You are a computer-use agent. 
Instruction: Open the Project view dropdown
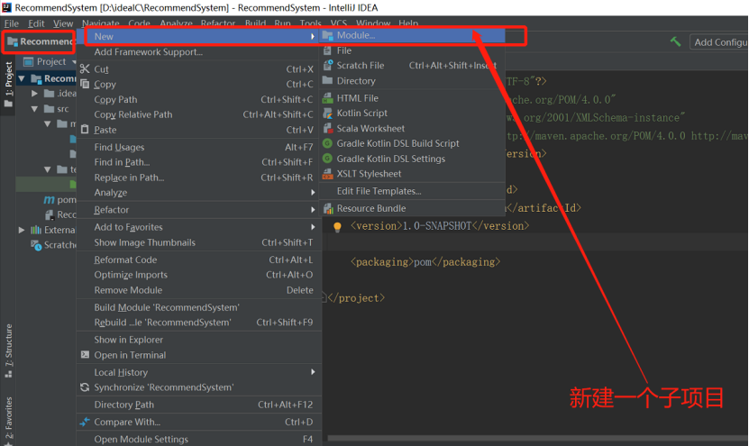74,61
